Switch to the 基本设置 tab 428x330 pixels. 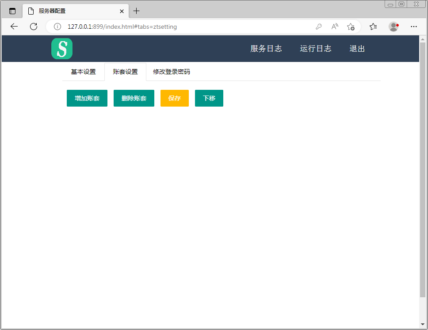point(83,72)
